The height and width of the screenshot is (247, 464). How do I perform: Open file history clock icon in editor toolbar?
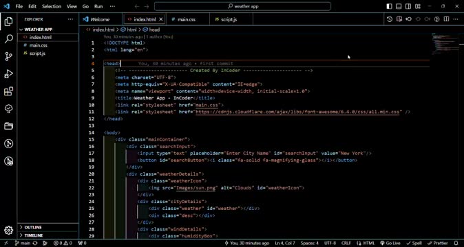390,19
